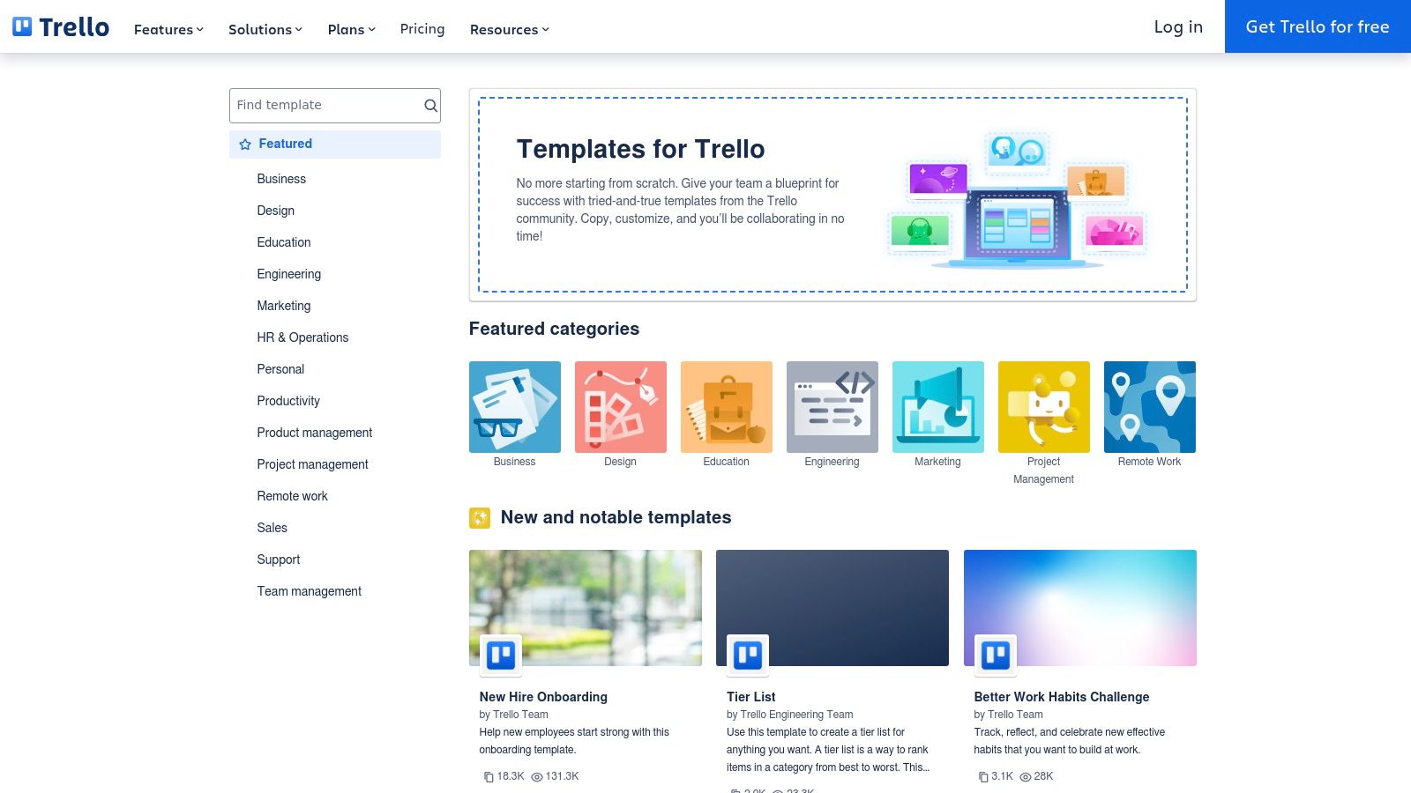Click the search magnifier icon
Screen dimensions: 1411x793
pyautogui.click(x=430, y=106)
